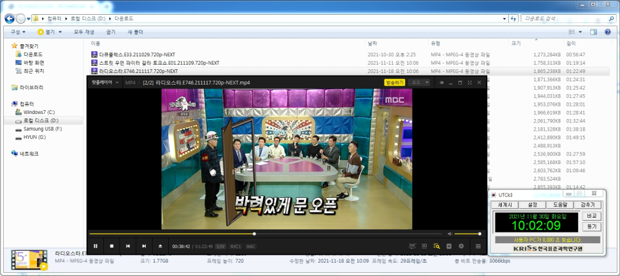Stop playback in PotPlayer
The width and height of the screenshot is (620, 276).
[x=112, y=246]
